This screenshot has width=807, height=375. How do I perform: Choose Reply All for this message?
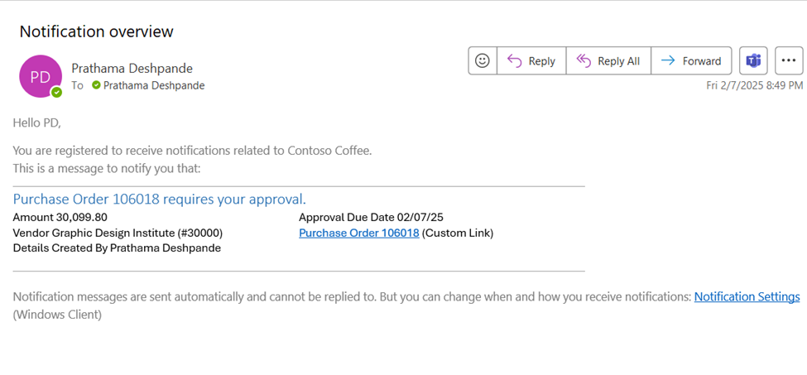point(608,60)
